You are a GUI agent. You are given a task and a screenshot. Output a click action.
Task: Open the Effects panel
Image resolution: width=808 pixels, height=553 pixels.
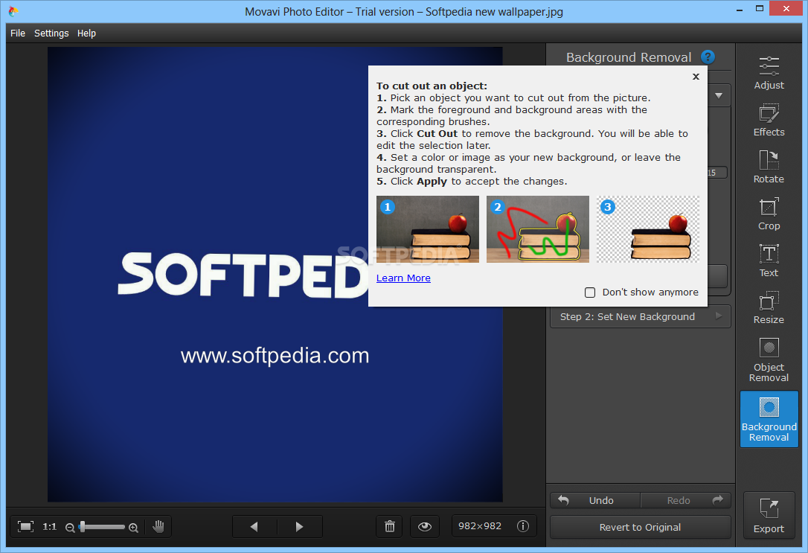coord(769,120)
